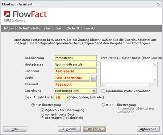163x135 pixels.
Task: Select FTP Übertragung radio button
Action: pos(33,105)
